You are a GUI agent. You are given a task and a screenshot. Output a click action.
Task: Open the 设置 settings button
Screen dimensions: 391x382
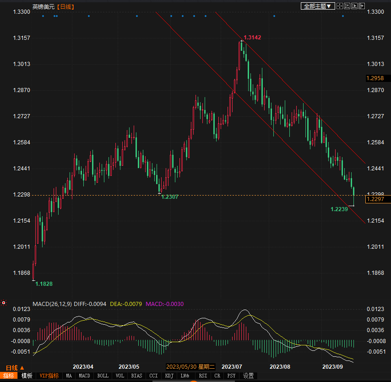coord(248,376)
